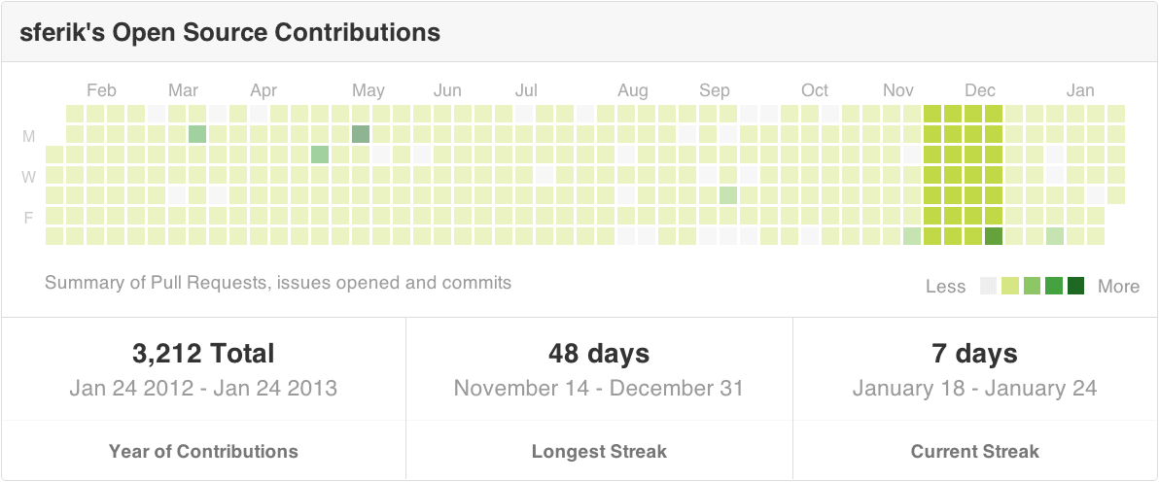Click the '7 days' current streak value
This screenshot has width=1159, height=482.
pos(974,353)
